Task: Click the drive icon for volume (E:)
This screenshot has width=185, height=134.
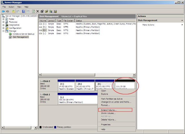Action: coord(40,30)
